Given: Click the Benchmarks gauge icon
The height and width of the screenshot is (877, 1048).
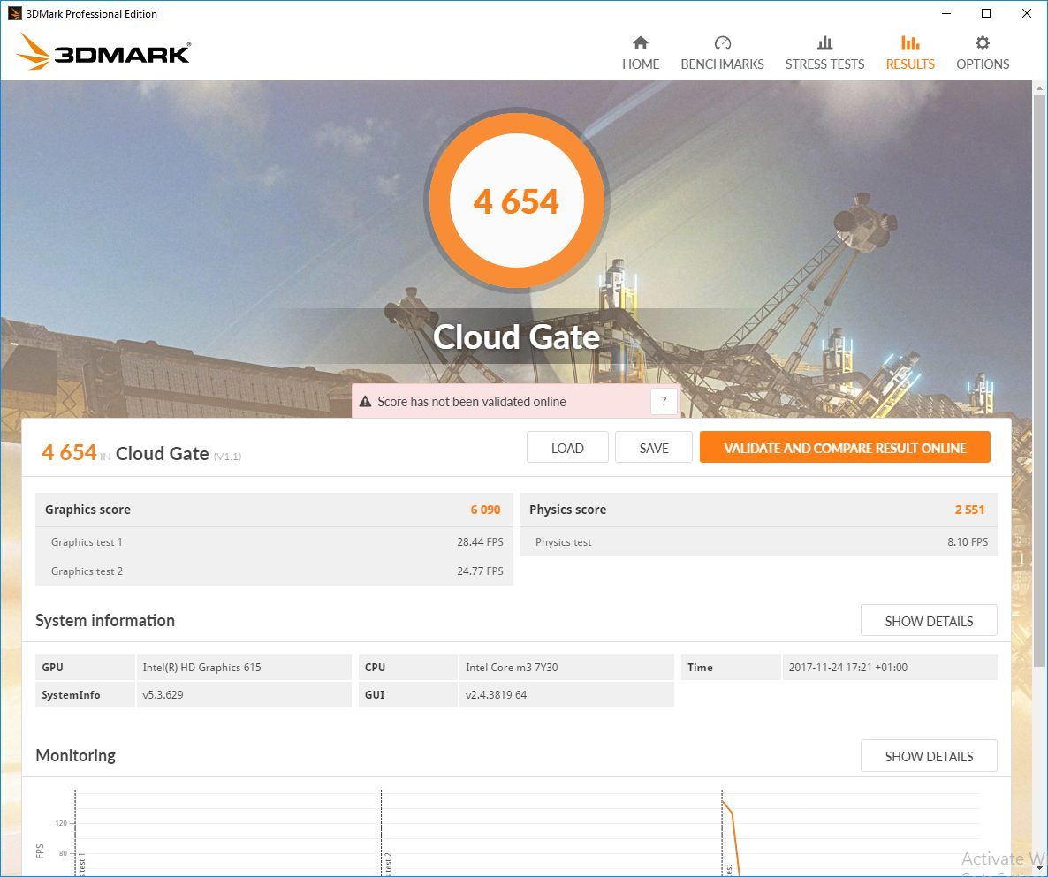Looking at the screenshot, I should click(x=723, y=42).
